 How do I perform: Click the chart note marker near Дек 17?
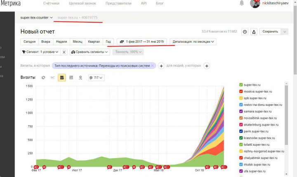[x=109, y=167]
